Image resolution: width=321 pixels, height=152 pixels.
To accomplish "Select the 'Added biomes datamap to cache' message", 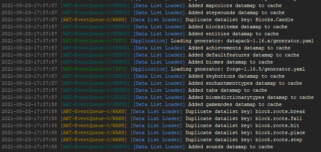I will click(x=231, y=62).
